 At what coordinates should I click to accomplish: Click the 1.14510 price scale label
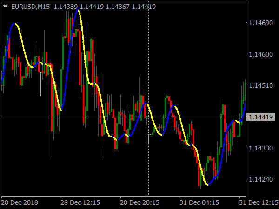coord(261,85)
